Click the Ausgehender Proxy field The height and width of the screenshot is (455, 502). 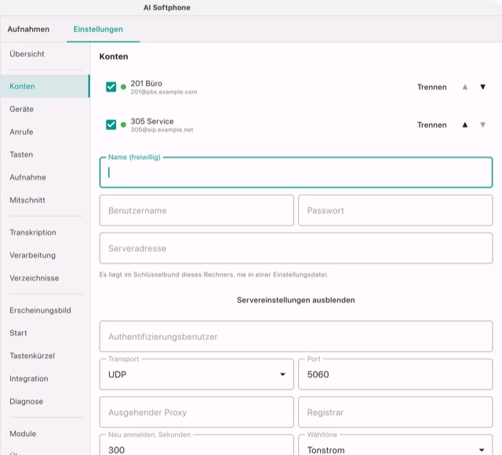coord(197,412)
